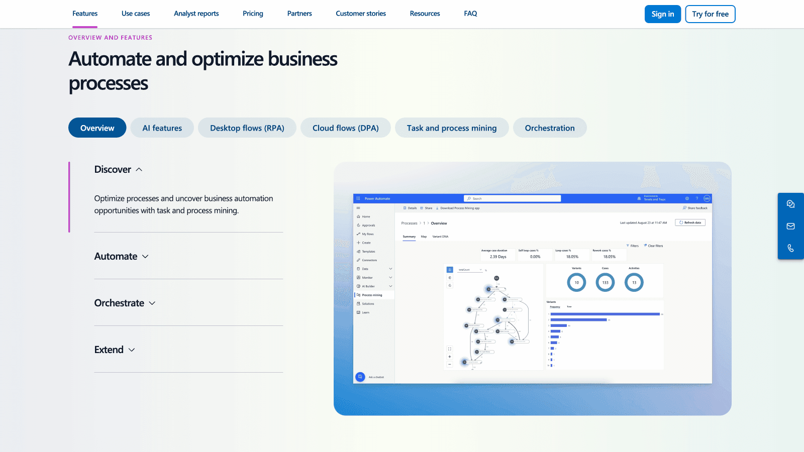Click the chat icon in side panel
Image resolution: width=804 pixels, height=452 pixels.
tap(790, 204)
